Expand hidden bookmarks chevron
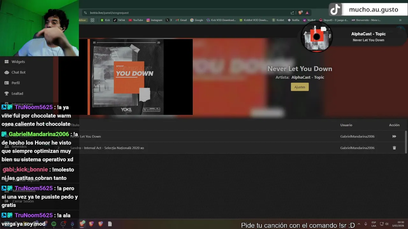The image size is (408, 229). pyautogui.click(x=400, y=20)
